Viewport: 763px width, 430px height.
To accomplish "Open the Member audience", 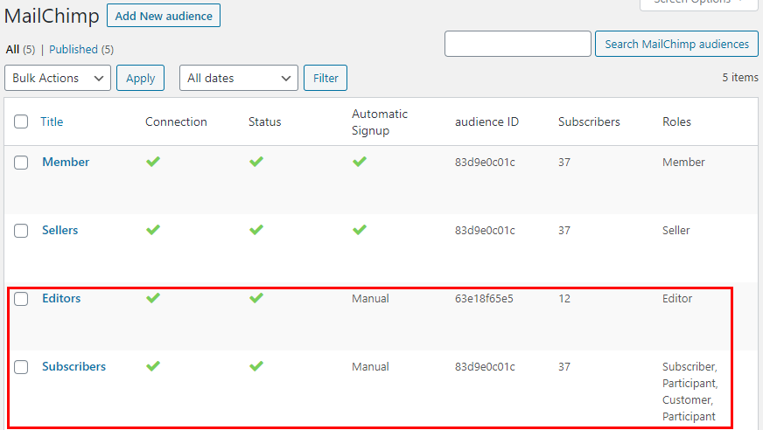I will pos(66,162).
